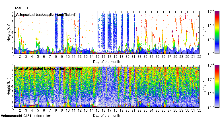222x119 pixels.
Task: Click "Day of the month" under bottom plot
Action: click(106, 115)
